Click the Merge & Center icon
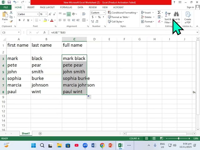200x150 pixels. pyautogui.click(x=84, y=20)
